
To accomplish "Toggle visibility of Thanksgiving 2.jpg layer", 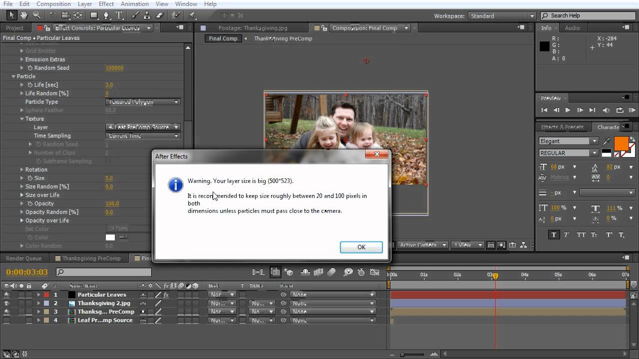I will [x=6, y=303].
